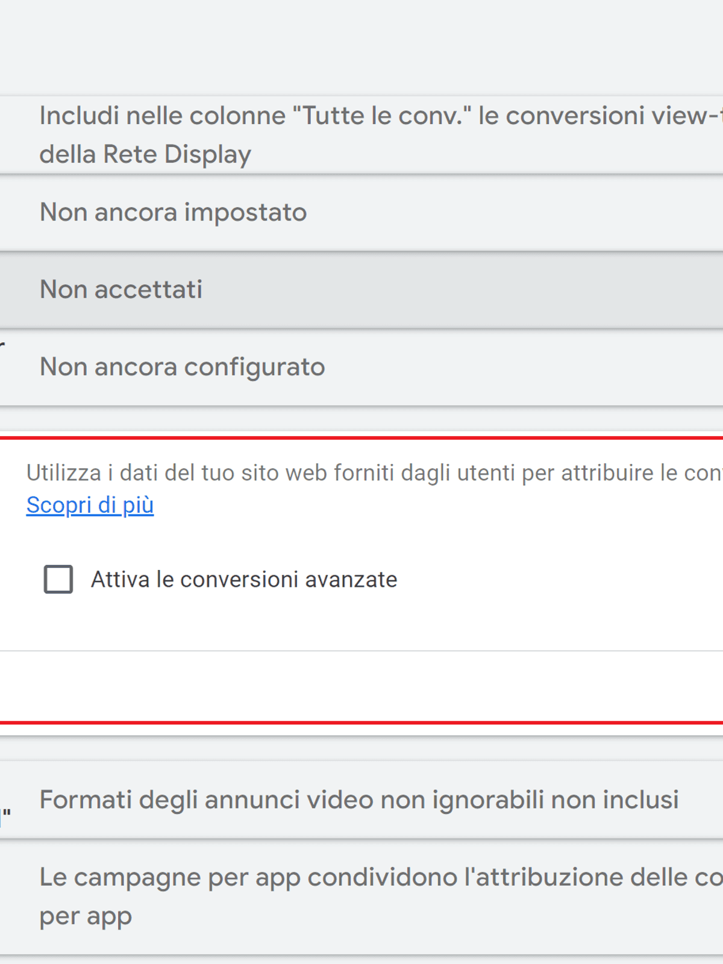Viewport: 723px width, 964px height.
Task: Click the word "Scopri" in the blue link
Action: point(58,505)
